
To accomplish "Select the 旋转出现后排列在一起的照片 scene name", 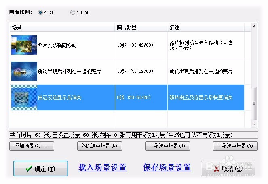I will [69, 71].
